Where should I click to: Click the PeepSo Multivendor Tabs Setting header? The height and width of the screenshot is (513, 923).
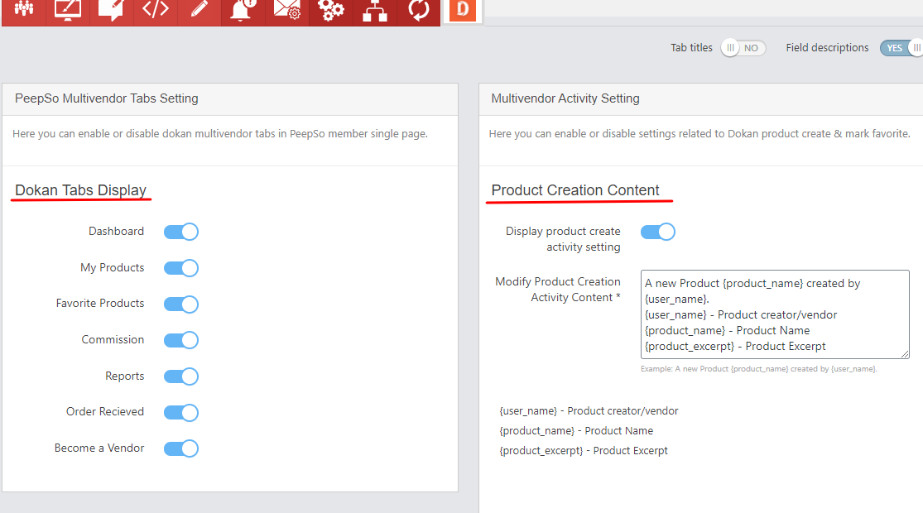[107, 98]
